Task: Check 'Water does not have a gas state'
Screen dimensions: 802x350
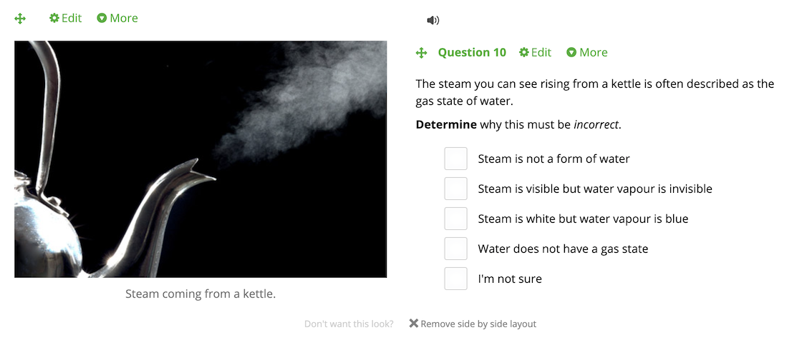Action: (455, 249)
